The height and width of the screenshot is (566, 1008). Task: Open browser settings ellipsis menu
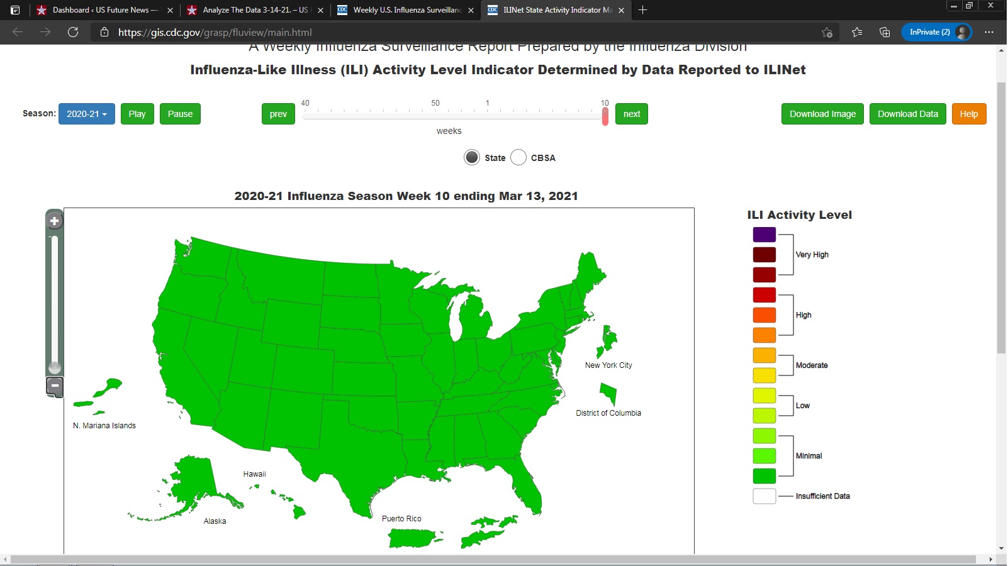coord(989,32)
